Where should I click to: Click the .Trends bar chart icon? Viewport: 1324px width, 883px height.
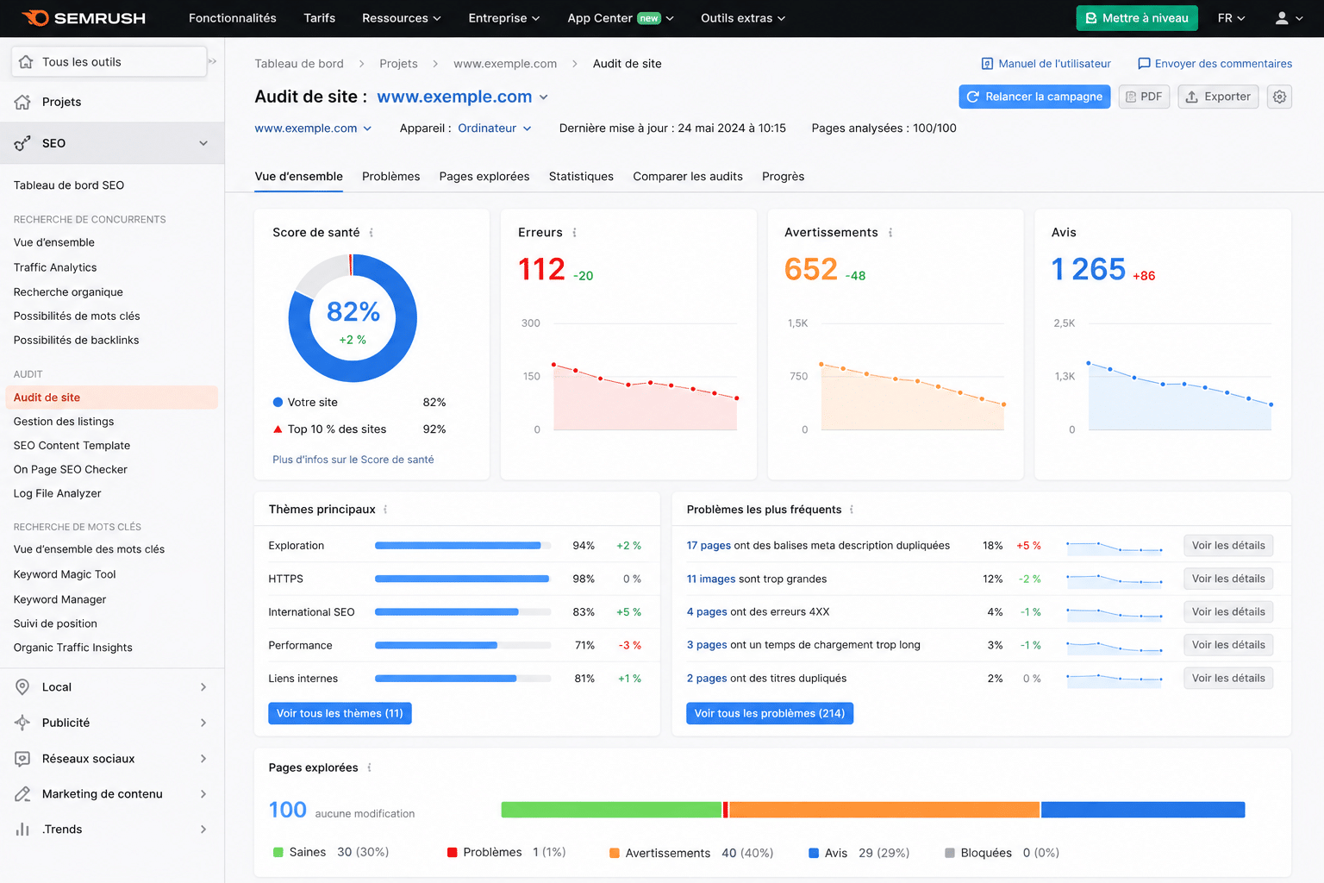pyautogui.click(x=23, y=830)
